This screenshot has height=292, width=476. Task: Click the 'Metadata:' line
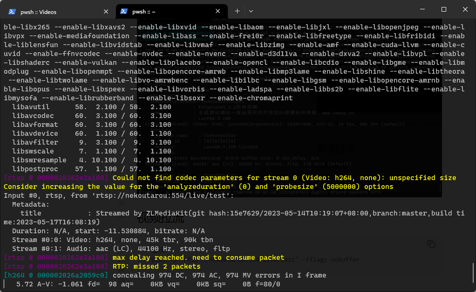coord(31,204)
